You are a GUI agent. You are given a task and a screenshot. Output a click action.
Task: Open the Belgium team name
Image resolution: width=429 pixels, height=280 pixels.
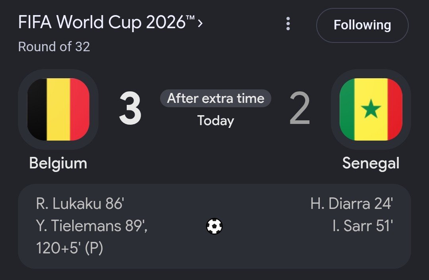point(58,163)
